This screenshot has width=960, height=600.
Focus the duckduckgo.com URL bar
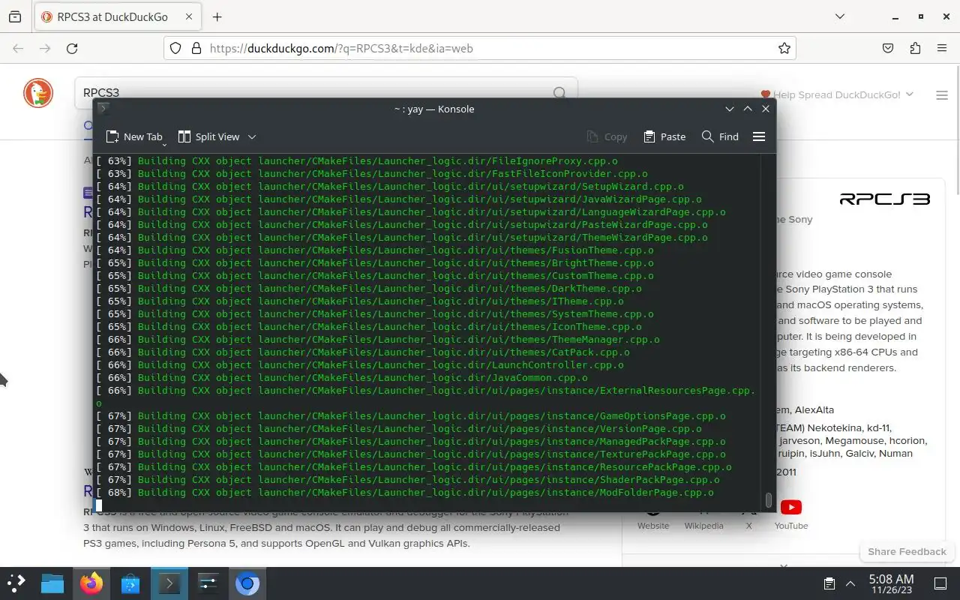(x=480, y=48)
